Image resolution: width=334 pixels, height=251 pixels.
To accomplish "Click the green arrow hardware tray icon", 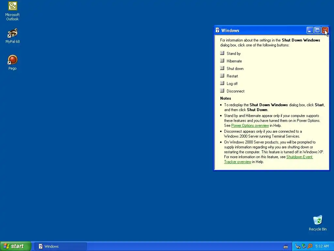I will click(x=304, y=246).
